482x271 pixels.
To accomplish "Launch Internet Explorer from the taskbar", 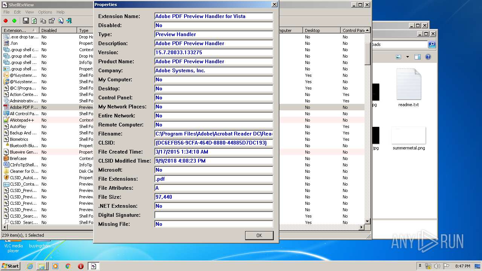I will (30, 266).
